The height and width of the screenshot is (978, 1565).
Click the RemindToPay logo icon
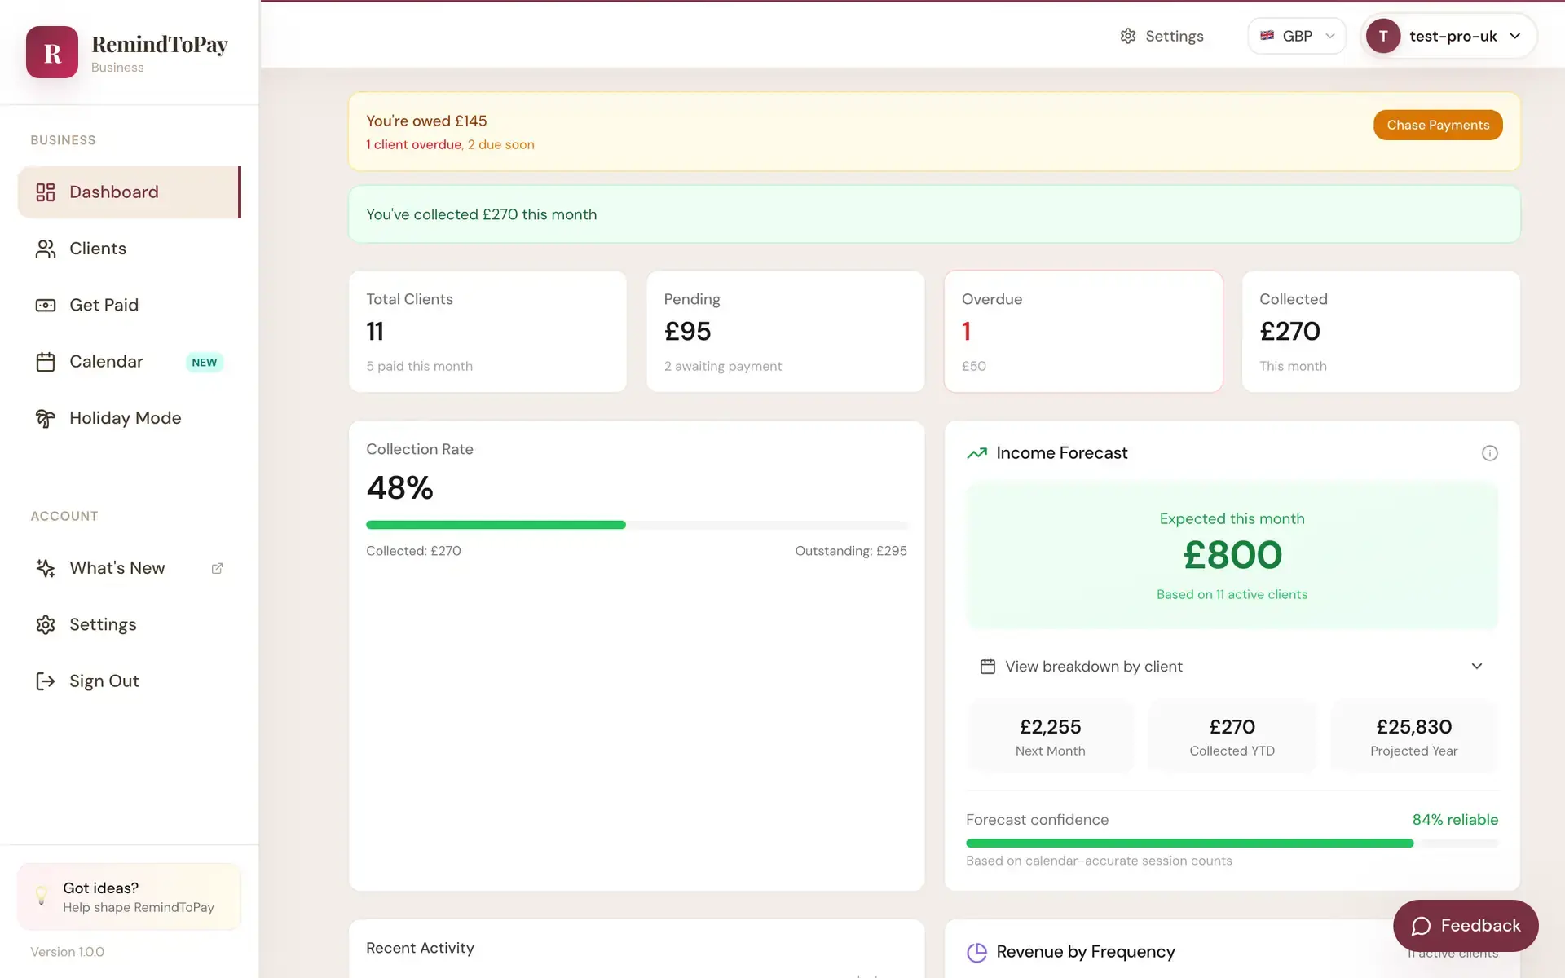coord(52,52)
